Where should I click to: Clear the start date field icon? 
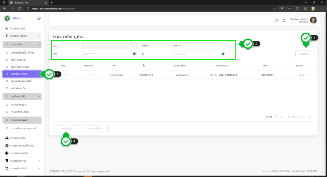coord(134,54)
